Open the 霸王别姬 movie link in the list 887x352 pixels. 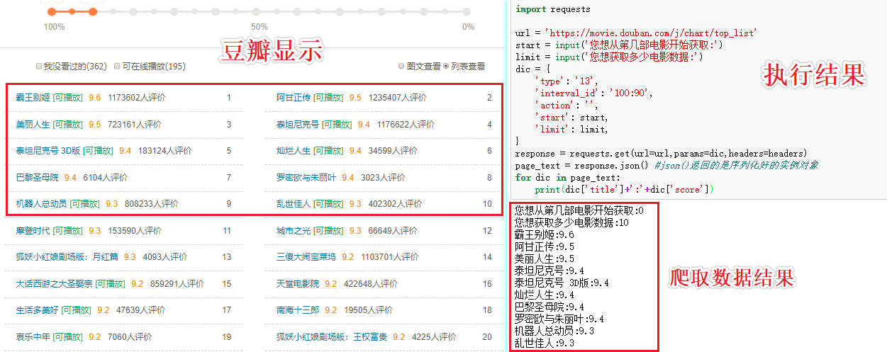coord(33,98)
